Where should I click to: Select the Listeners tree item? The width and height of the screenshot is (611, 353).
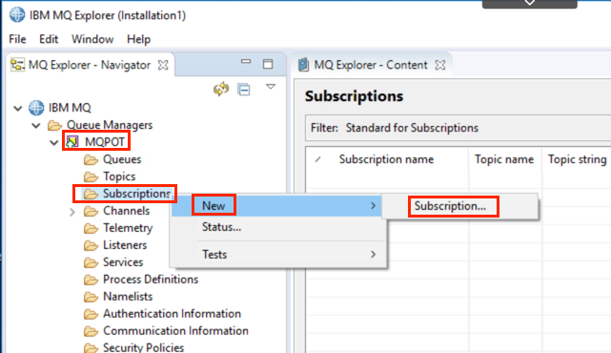[x=125, y=245]
